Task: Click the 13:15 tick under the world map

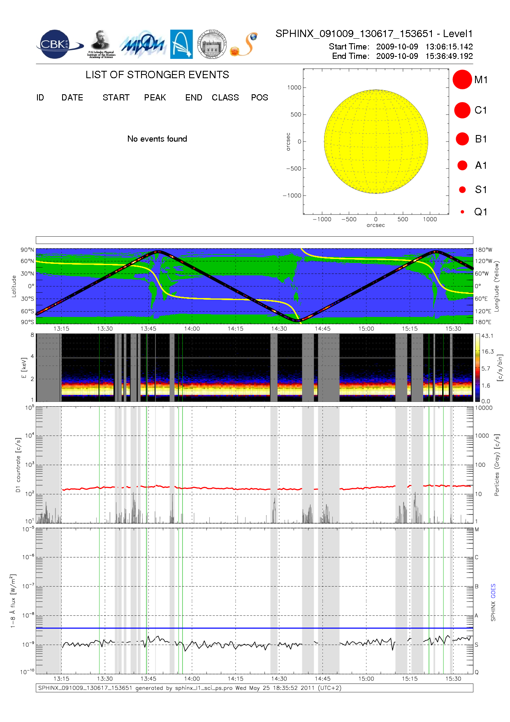Action: pyautogui.click(x=61, y=328)
